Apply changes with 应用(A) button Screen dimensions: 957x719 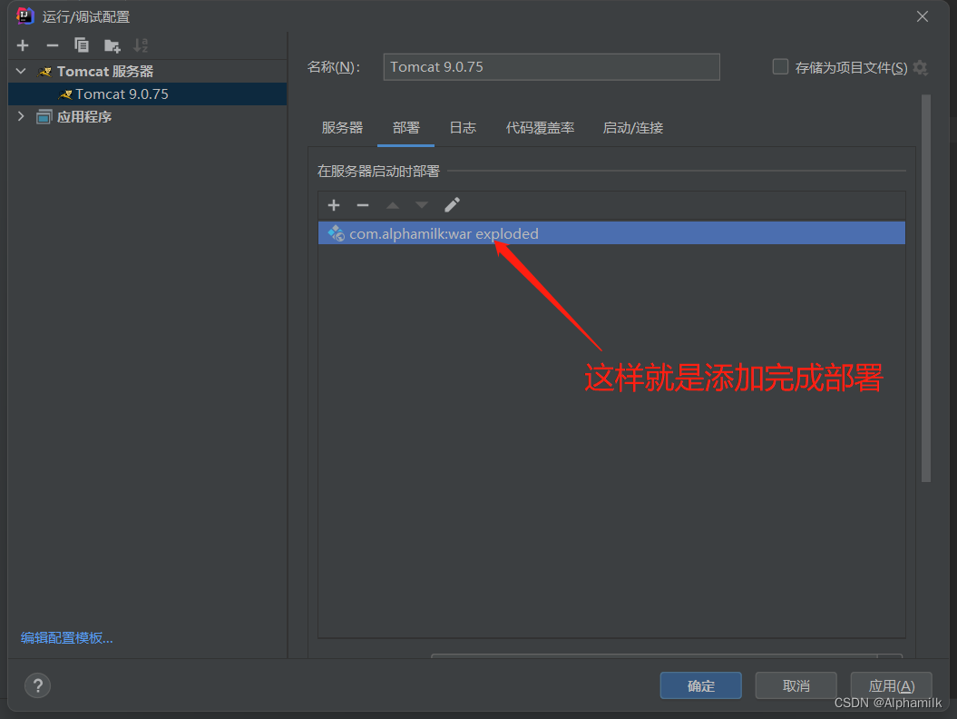[x=891, y=685]
